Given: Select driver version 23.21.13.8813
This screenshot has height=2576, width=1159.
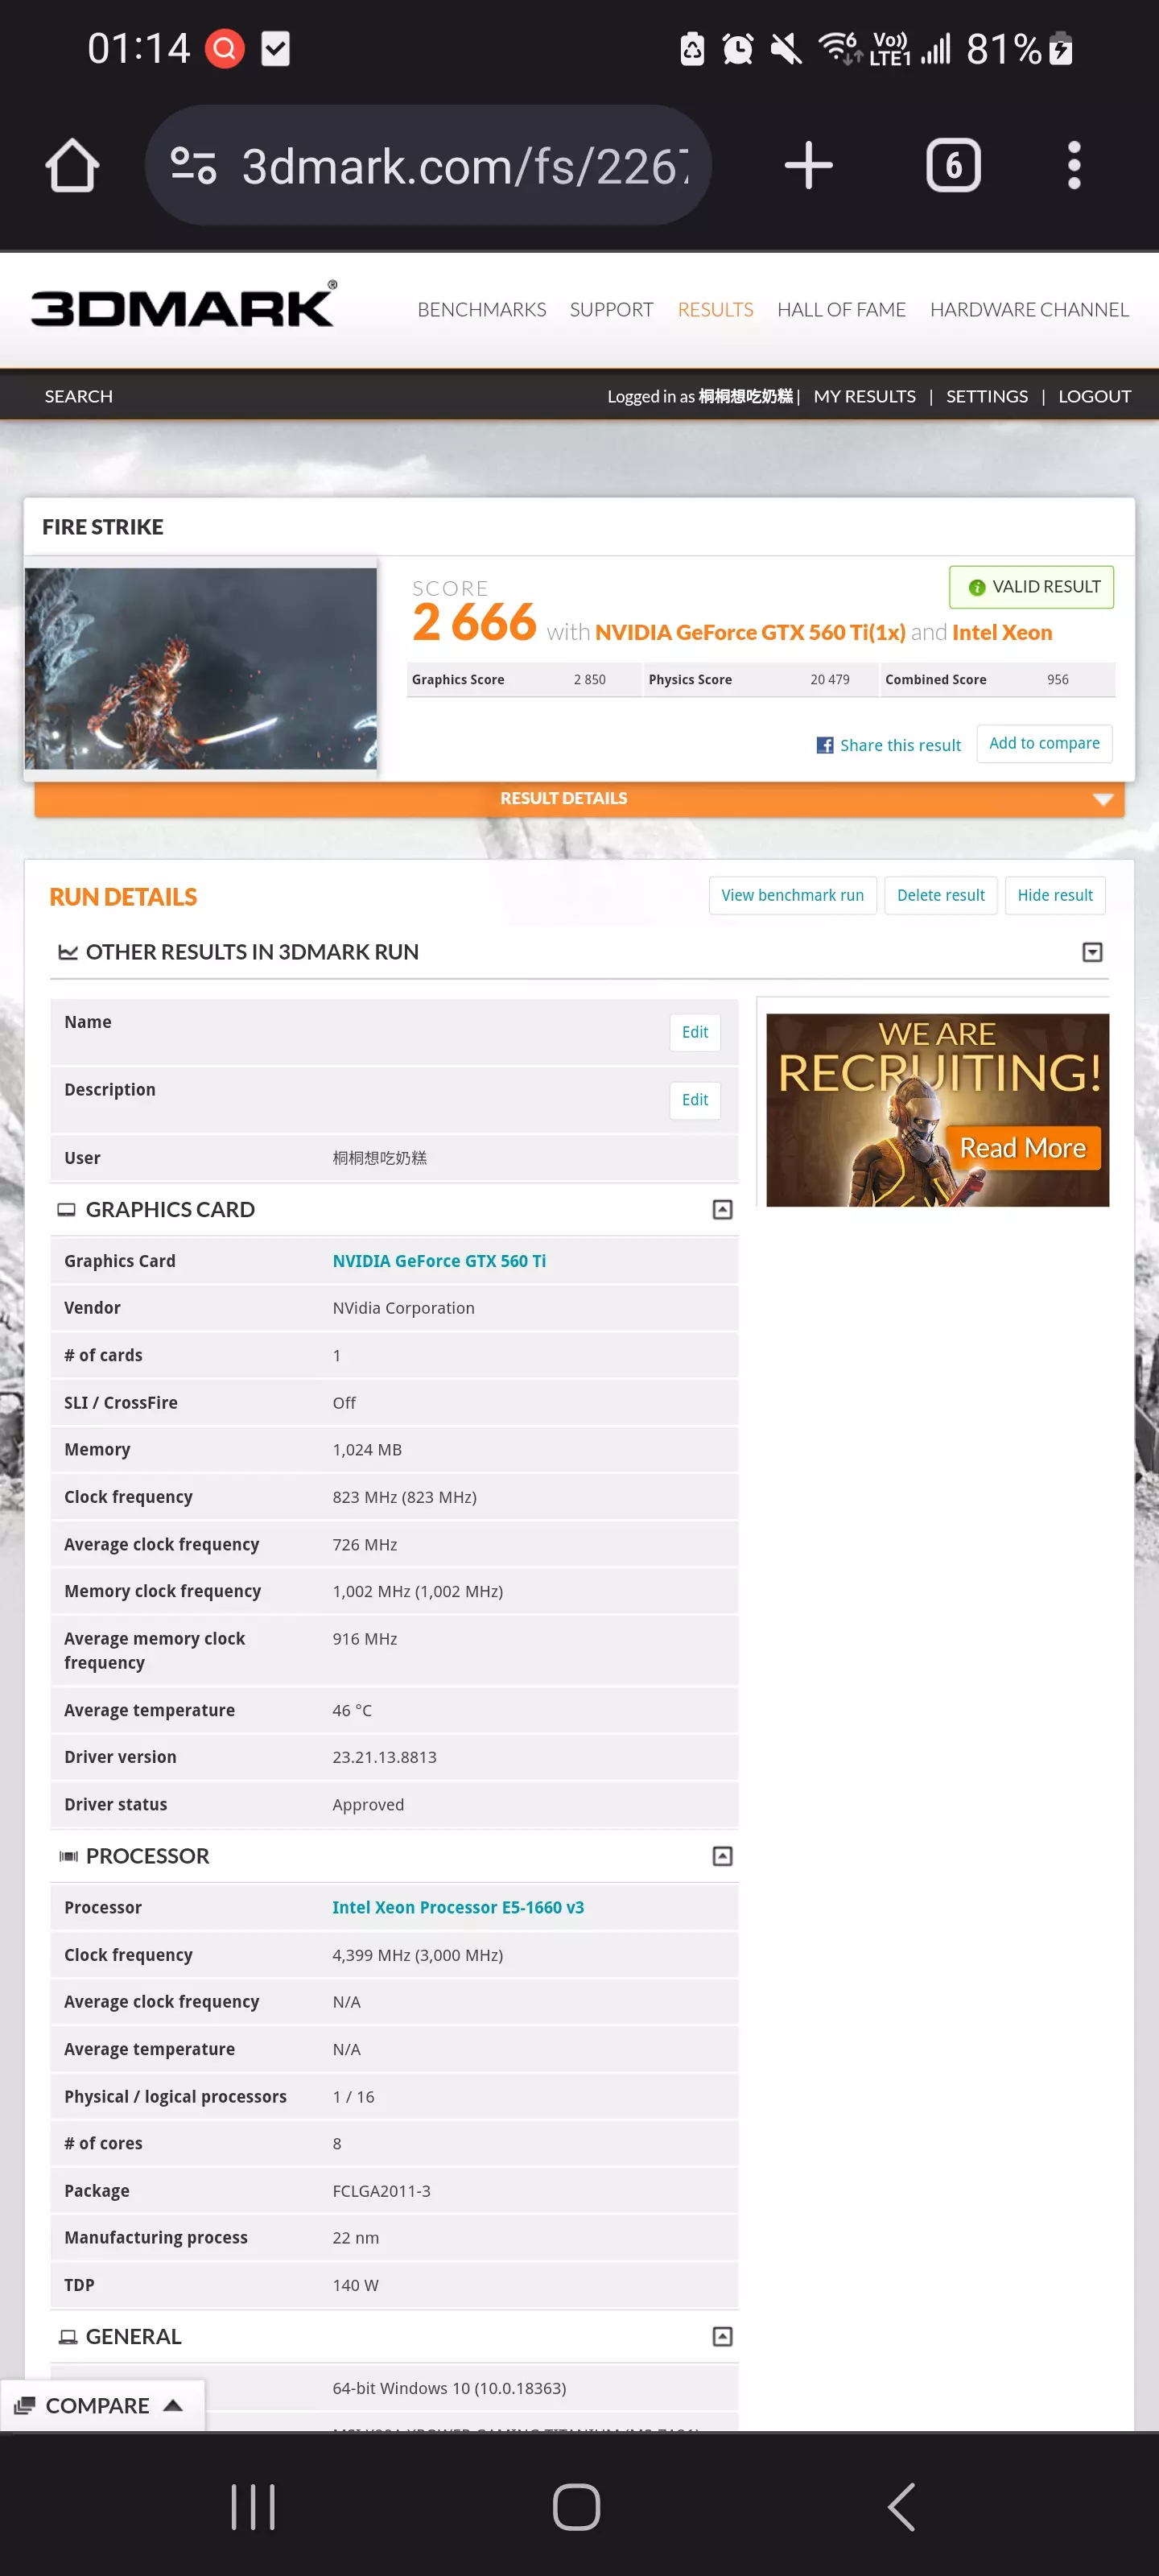Looking at the screenshot, I should coord(384,1757).
